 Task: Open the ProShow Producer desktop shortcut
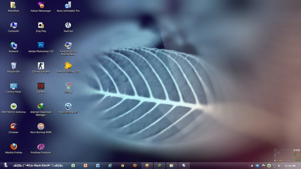41,148
